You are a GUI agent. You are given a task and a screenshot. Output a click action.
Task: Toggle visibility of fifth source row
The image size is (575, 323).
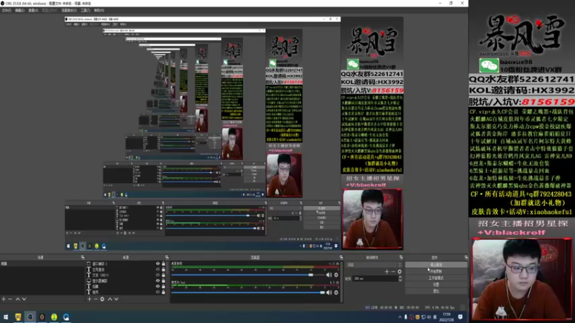(x=158, y=286)
